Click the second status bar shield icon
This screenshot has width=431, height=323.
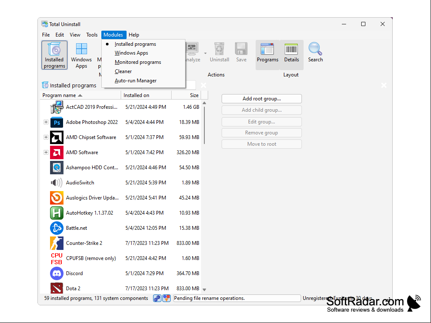click(x=167, y=298)
